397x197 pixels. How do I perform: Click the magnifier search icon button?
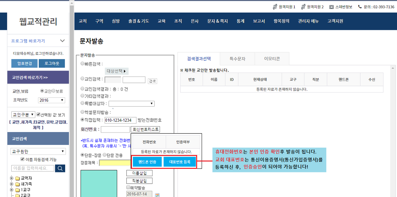coord(60,168)
